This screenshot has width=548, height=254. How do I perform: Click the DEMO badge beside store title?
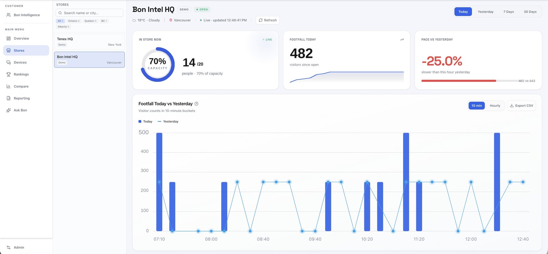click(x=184, y=10)
